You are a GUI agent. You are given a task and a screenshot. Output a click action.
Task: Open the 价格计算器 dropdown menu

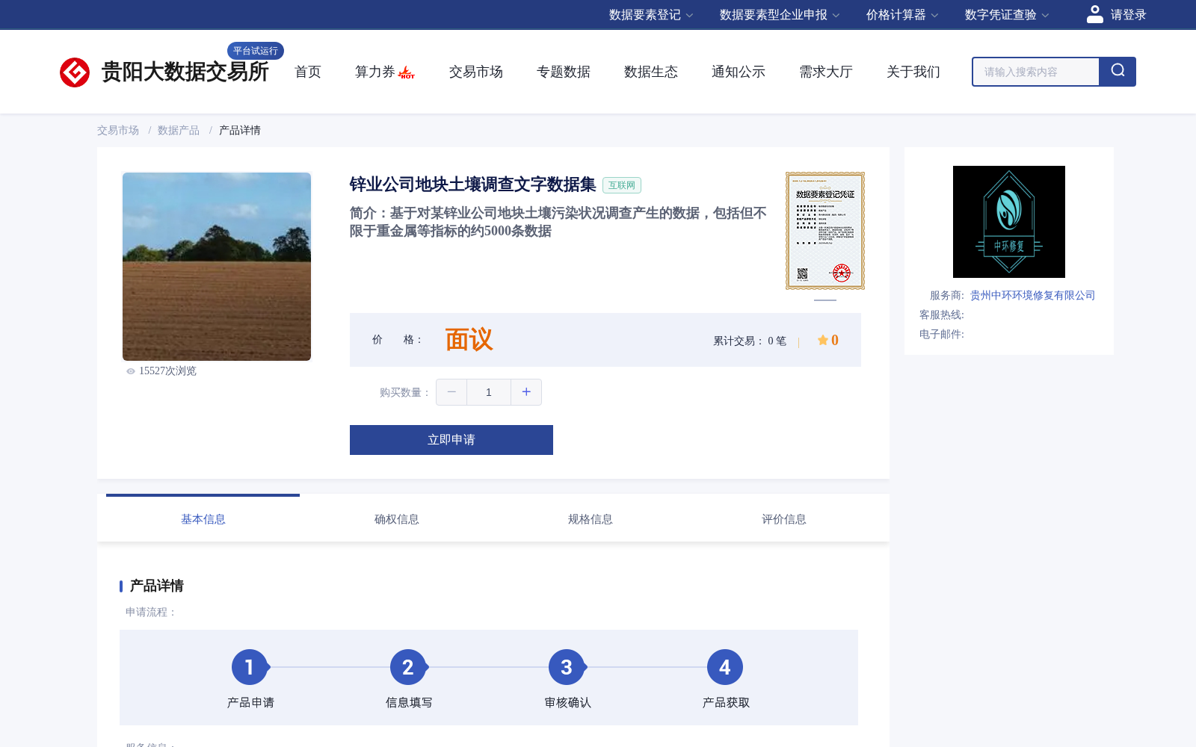pos(902,15)
